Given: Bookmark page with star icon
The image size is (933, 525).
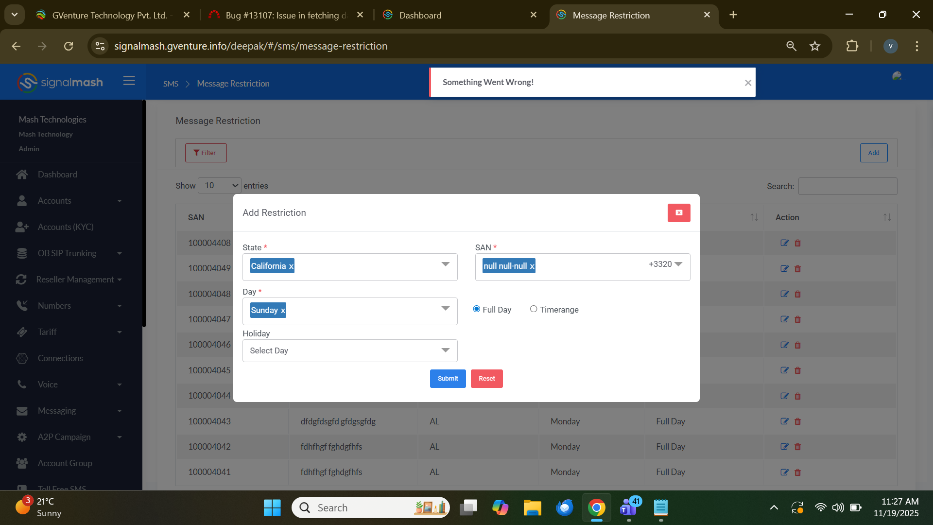Looking at the screenshot, I should [815, 46].
